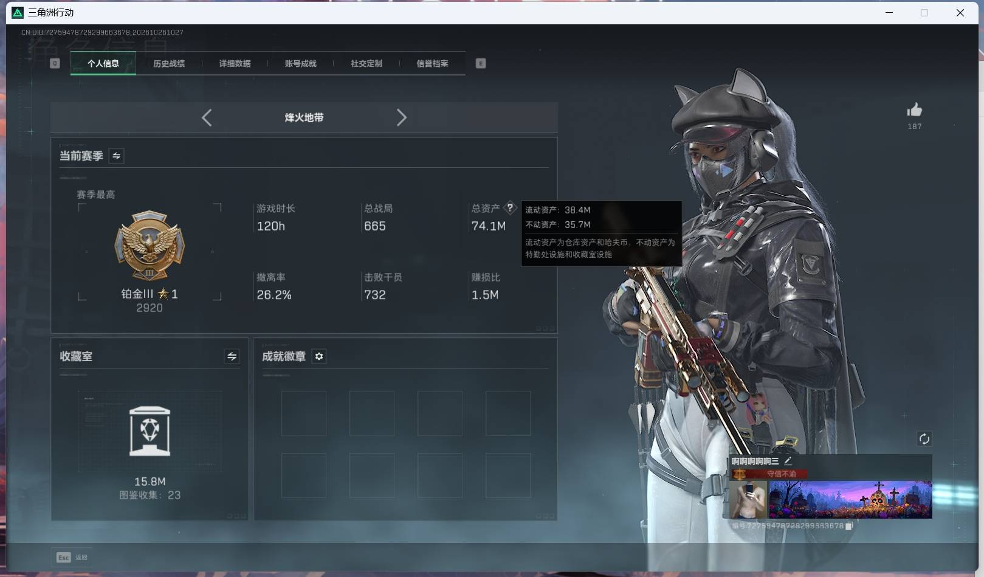Click the 三角洲行动 app icon in title bar
Viewport: 984px width, 577px height.
(18, 13)
